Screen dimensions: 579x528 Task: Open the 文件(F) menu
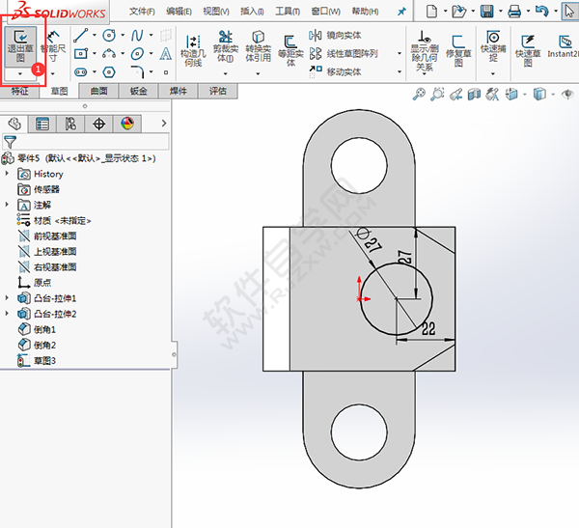142,12
